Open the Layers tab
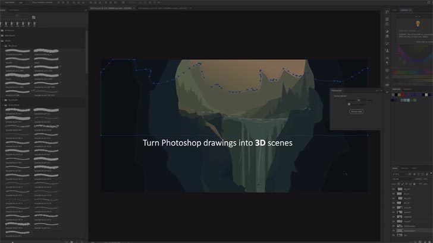 tap(395, 168)
